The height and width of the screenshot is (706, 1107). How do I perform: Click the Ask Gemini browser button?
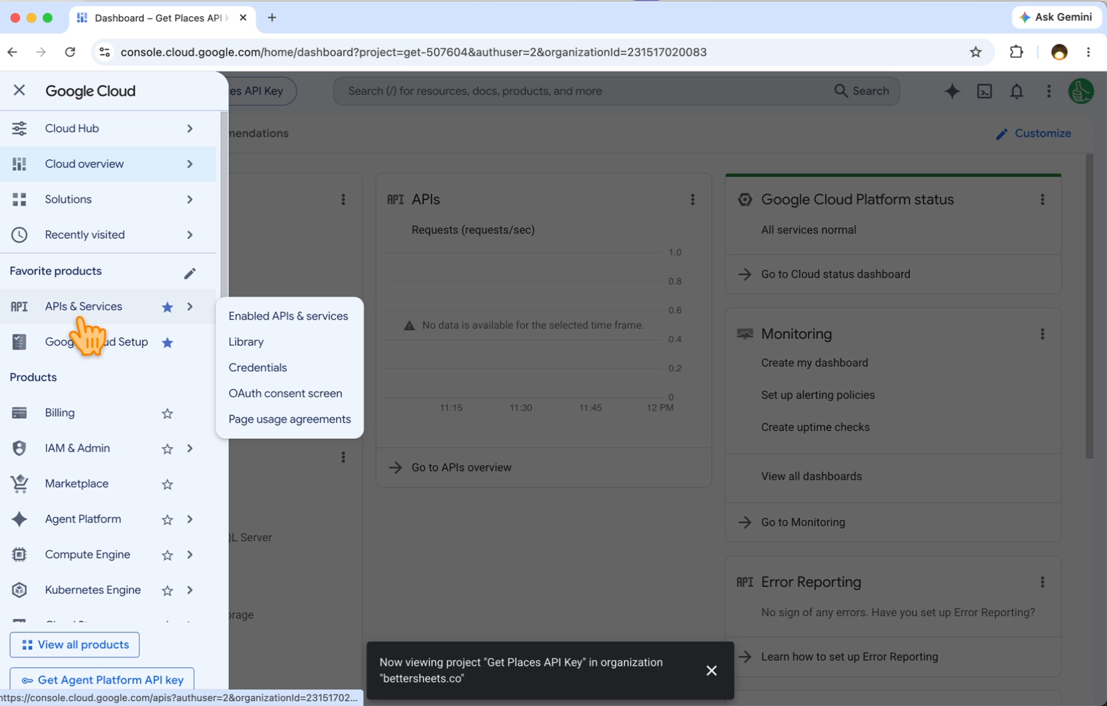coord(1056,17)
